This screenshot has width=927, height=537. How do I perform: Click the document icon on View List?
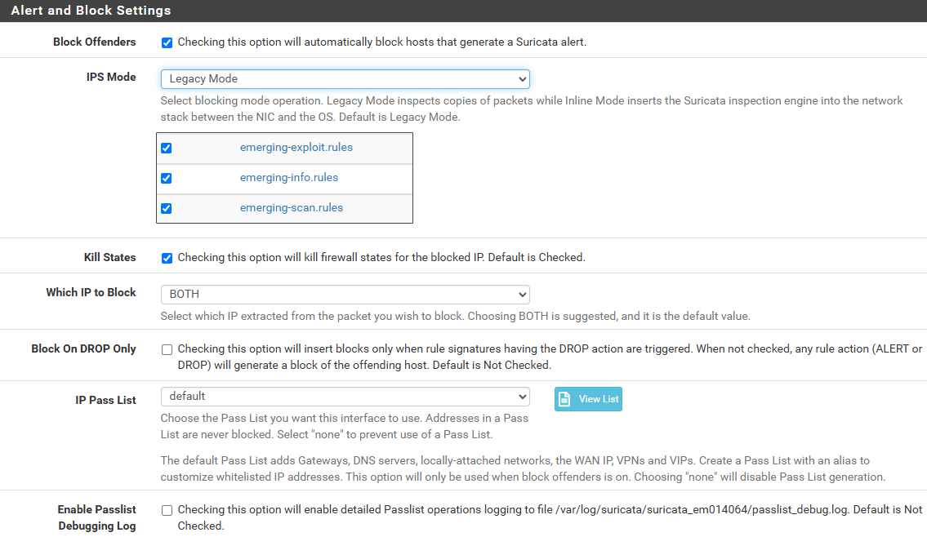pyautogui.click(x=564, y=399)
